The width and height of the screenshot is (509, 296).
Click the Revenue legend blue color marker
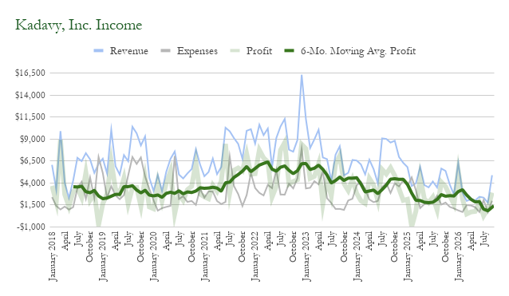98,51
